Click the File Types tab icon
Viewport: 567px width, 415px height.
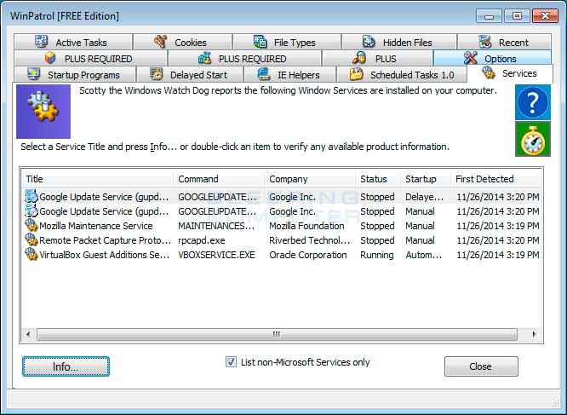tap(260, 42)
